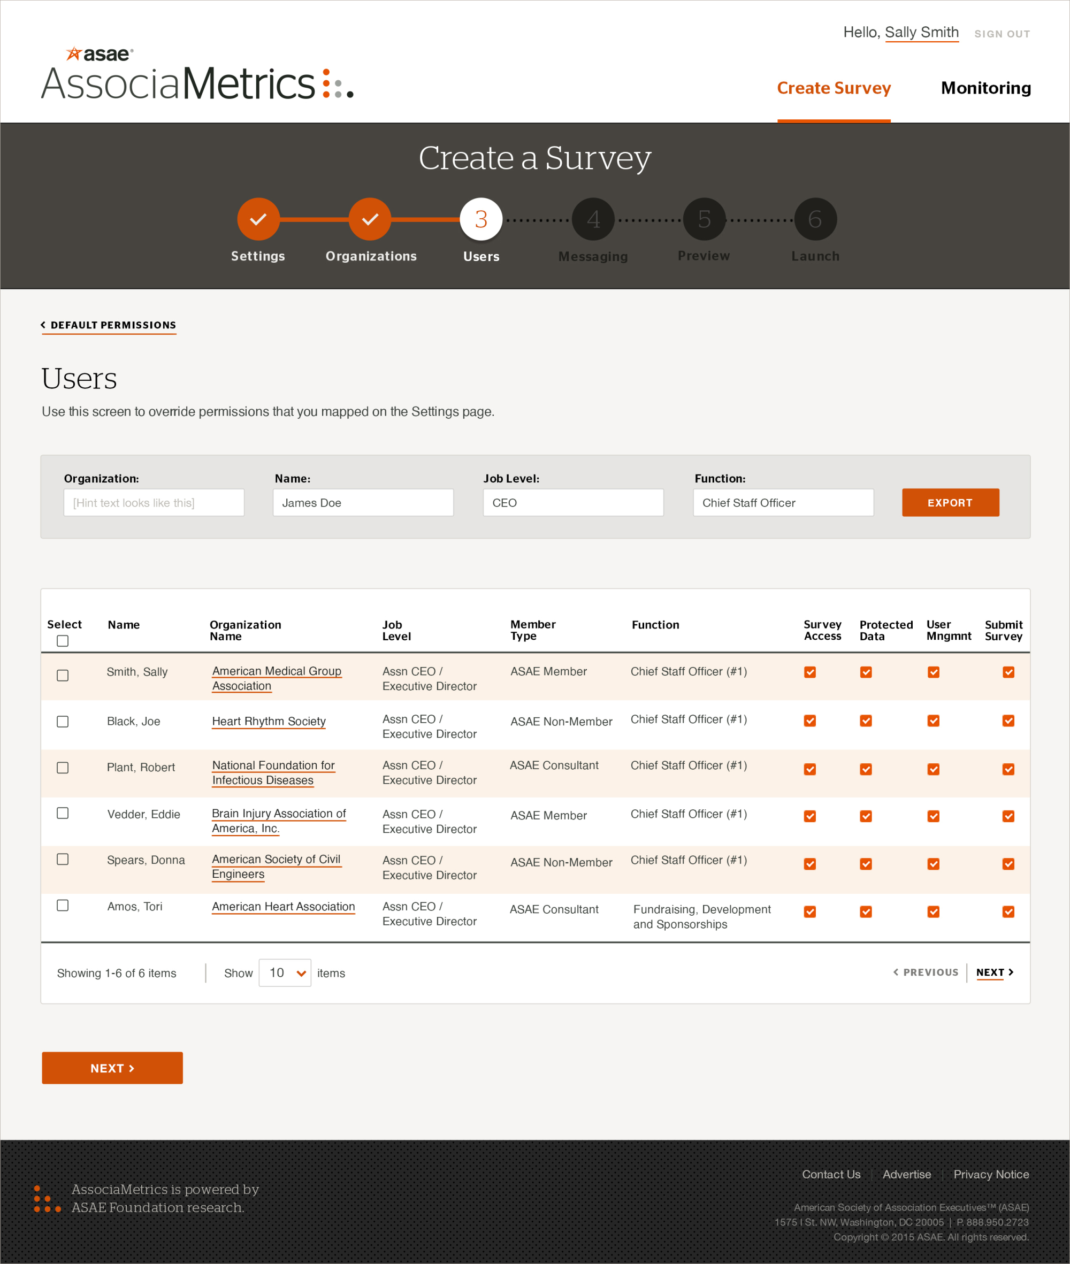Focus the Name filter field with James Doe
The height and width of the screenshot is (1264, 1070).
363,503
